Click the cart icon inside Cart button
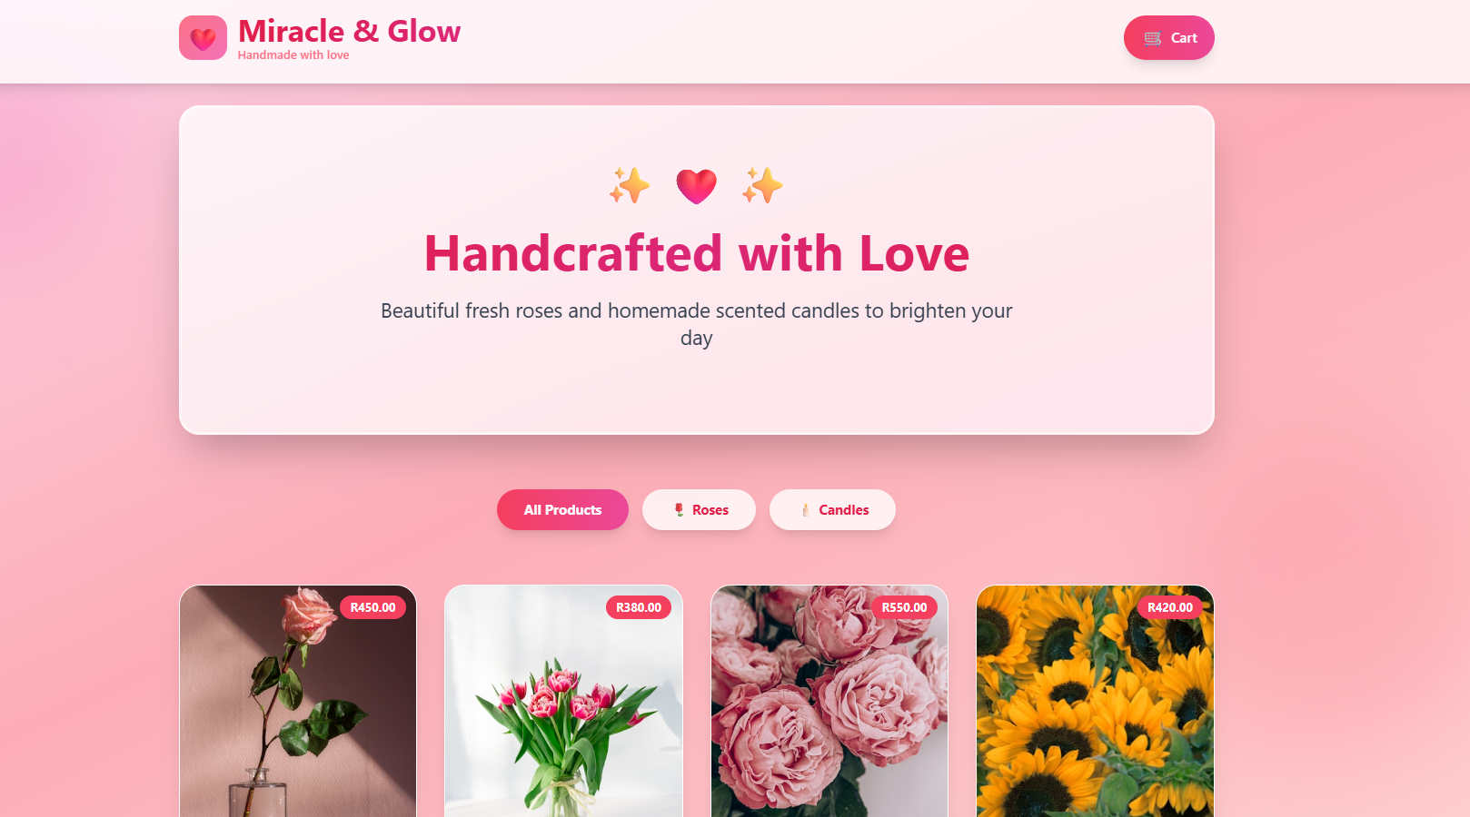The height and width of the screenshot is (817, 1470). click(1152, 38)
